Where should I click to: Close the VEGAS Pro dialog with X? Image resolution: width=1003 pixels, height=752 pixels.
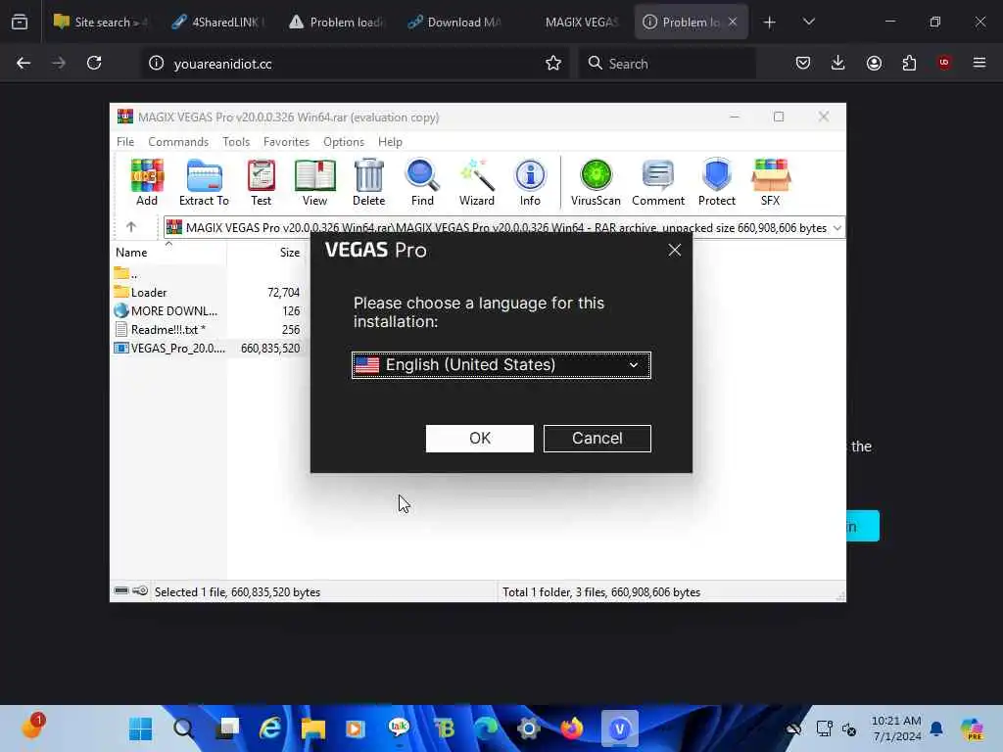point(674,250)
